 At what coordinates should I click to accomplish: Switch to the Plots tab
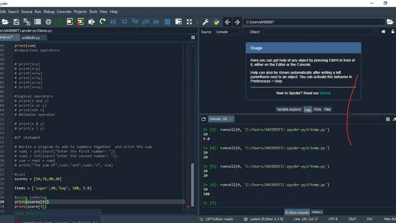[x=317, y=110]
